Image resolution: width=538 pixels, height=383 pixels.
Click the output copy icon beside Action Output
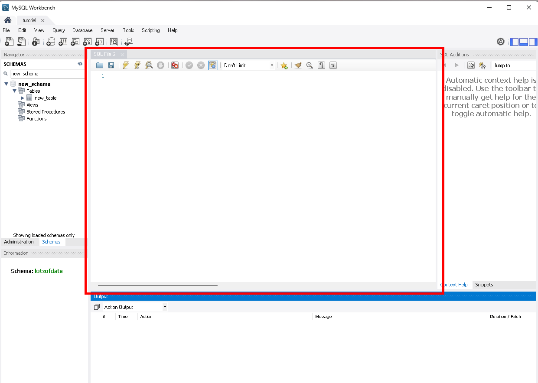97,307
